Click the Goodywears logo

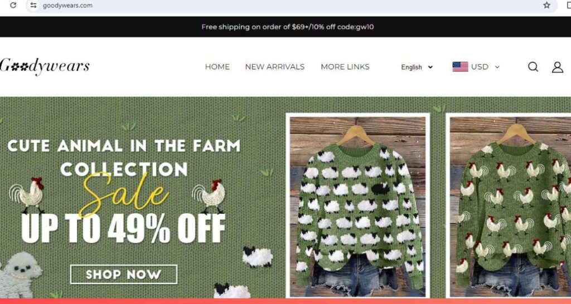coord(44,67)
